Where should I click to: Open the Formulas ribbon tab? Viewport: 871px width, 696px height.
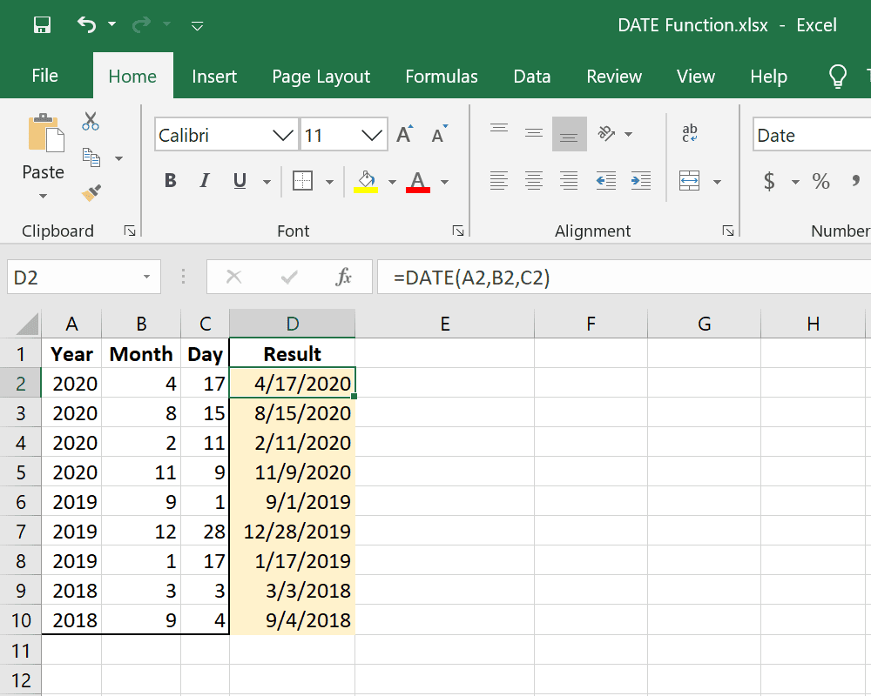[x=442, y=76]
